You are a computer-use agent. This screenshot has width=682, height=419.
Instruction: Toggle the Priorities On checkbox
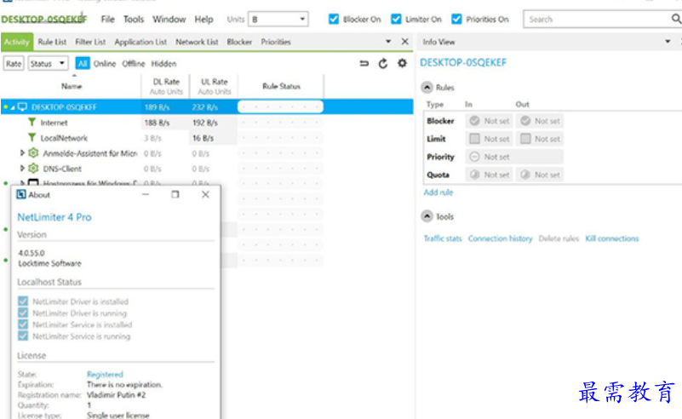coord(456,19)
